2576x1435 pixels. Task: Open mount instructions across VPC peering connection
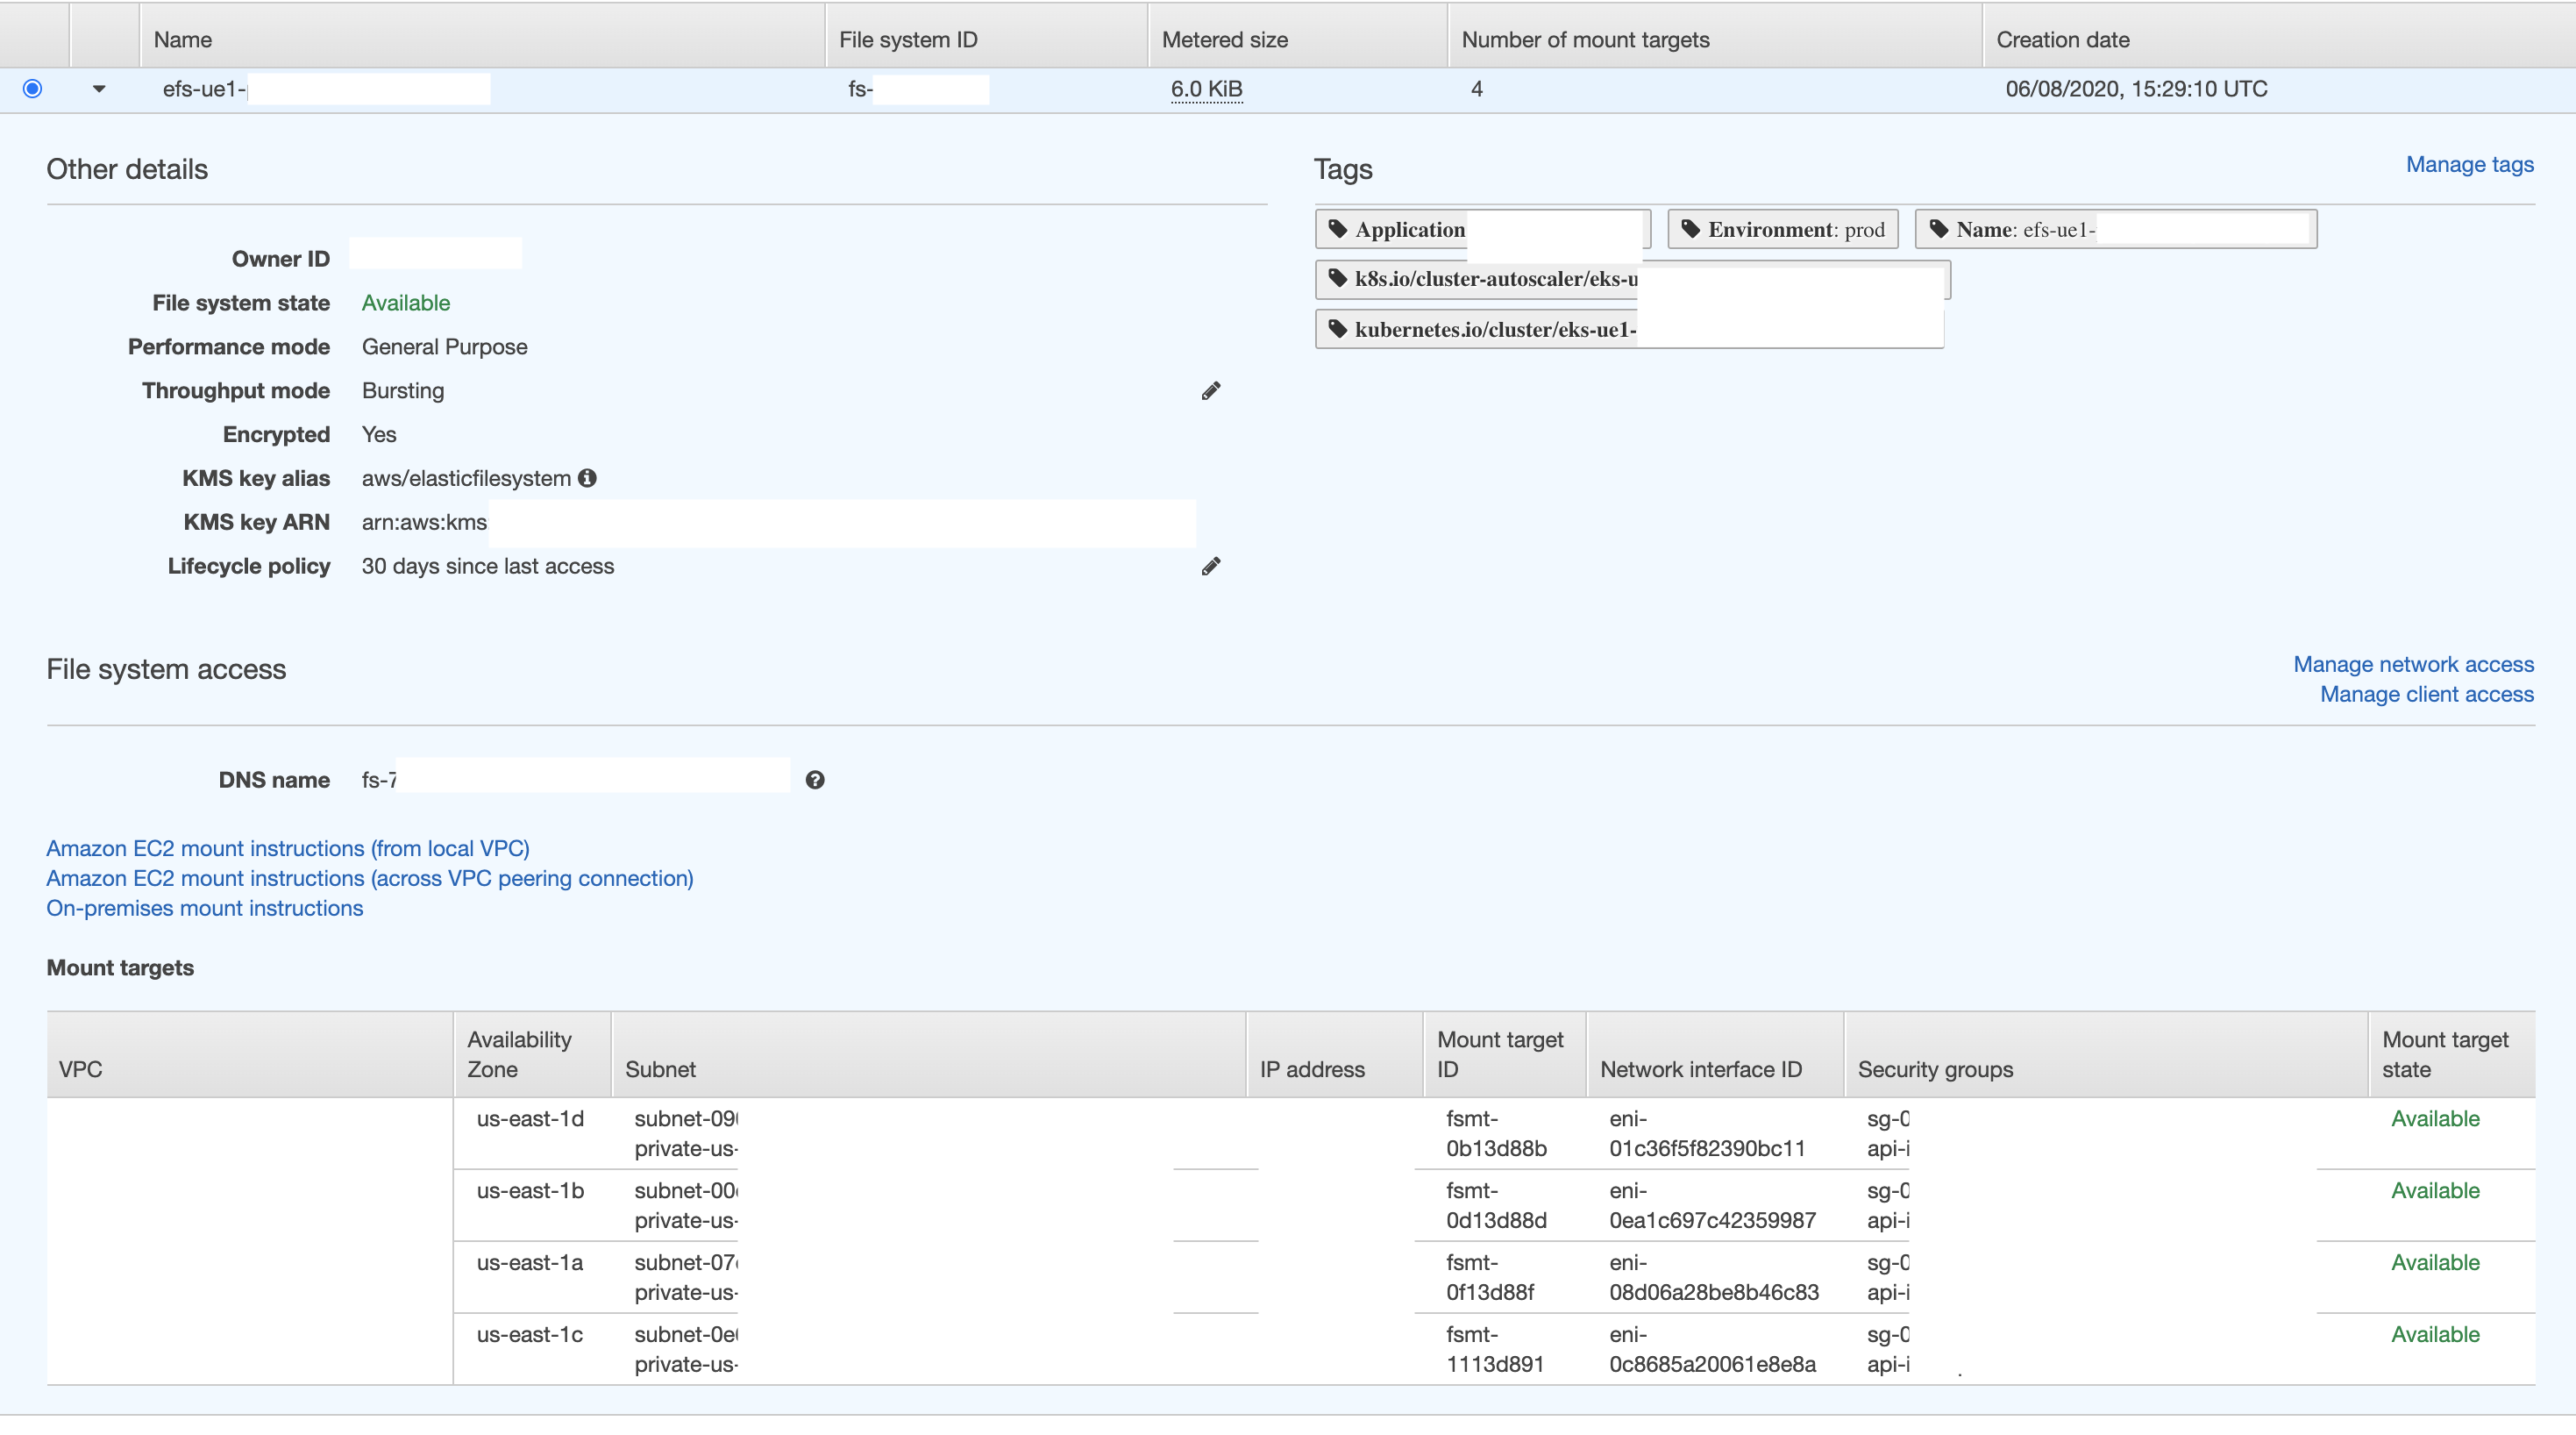[x=369, y=879]
